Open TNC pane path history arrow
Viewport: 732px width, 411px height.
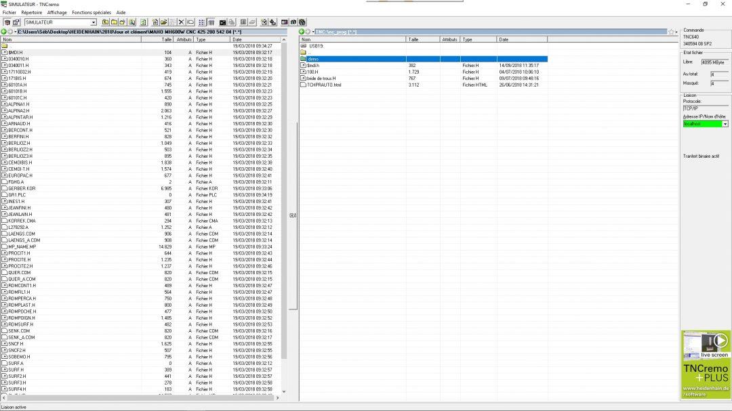click(x=313, y=32)
